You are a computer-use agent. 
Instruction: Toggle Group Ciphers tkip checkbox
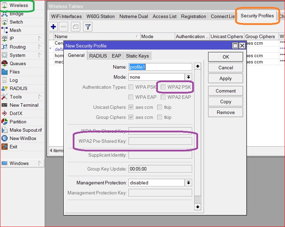coord(160,117)
